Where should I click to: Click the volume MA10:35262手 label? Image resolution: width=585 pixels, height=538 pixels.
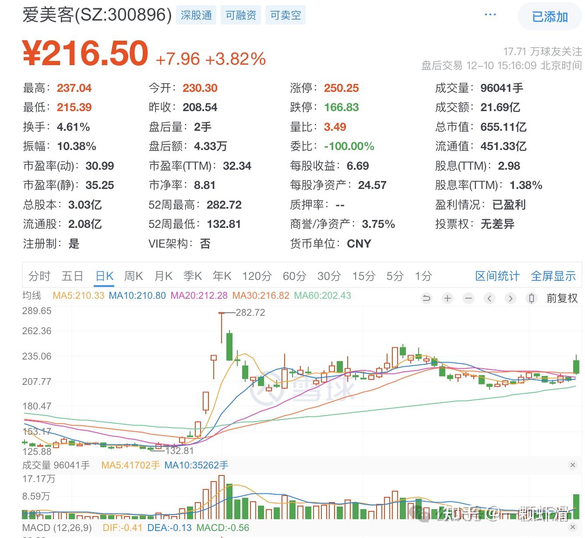pyautogui.click(x=196, y=465)
